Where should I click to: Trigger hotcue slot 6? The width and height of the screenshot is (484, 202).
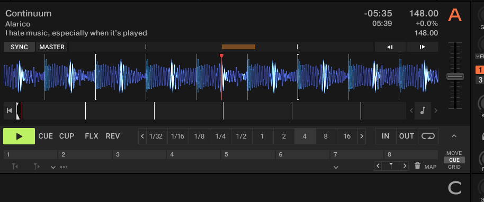coord(302,154)
